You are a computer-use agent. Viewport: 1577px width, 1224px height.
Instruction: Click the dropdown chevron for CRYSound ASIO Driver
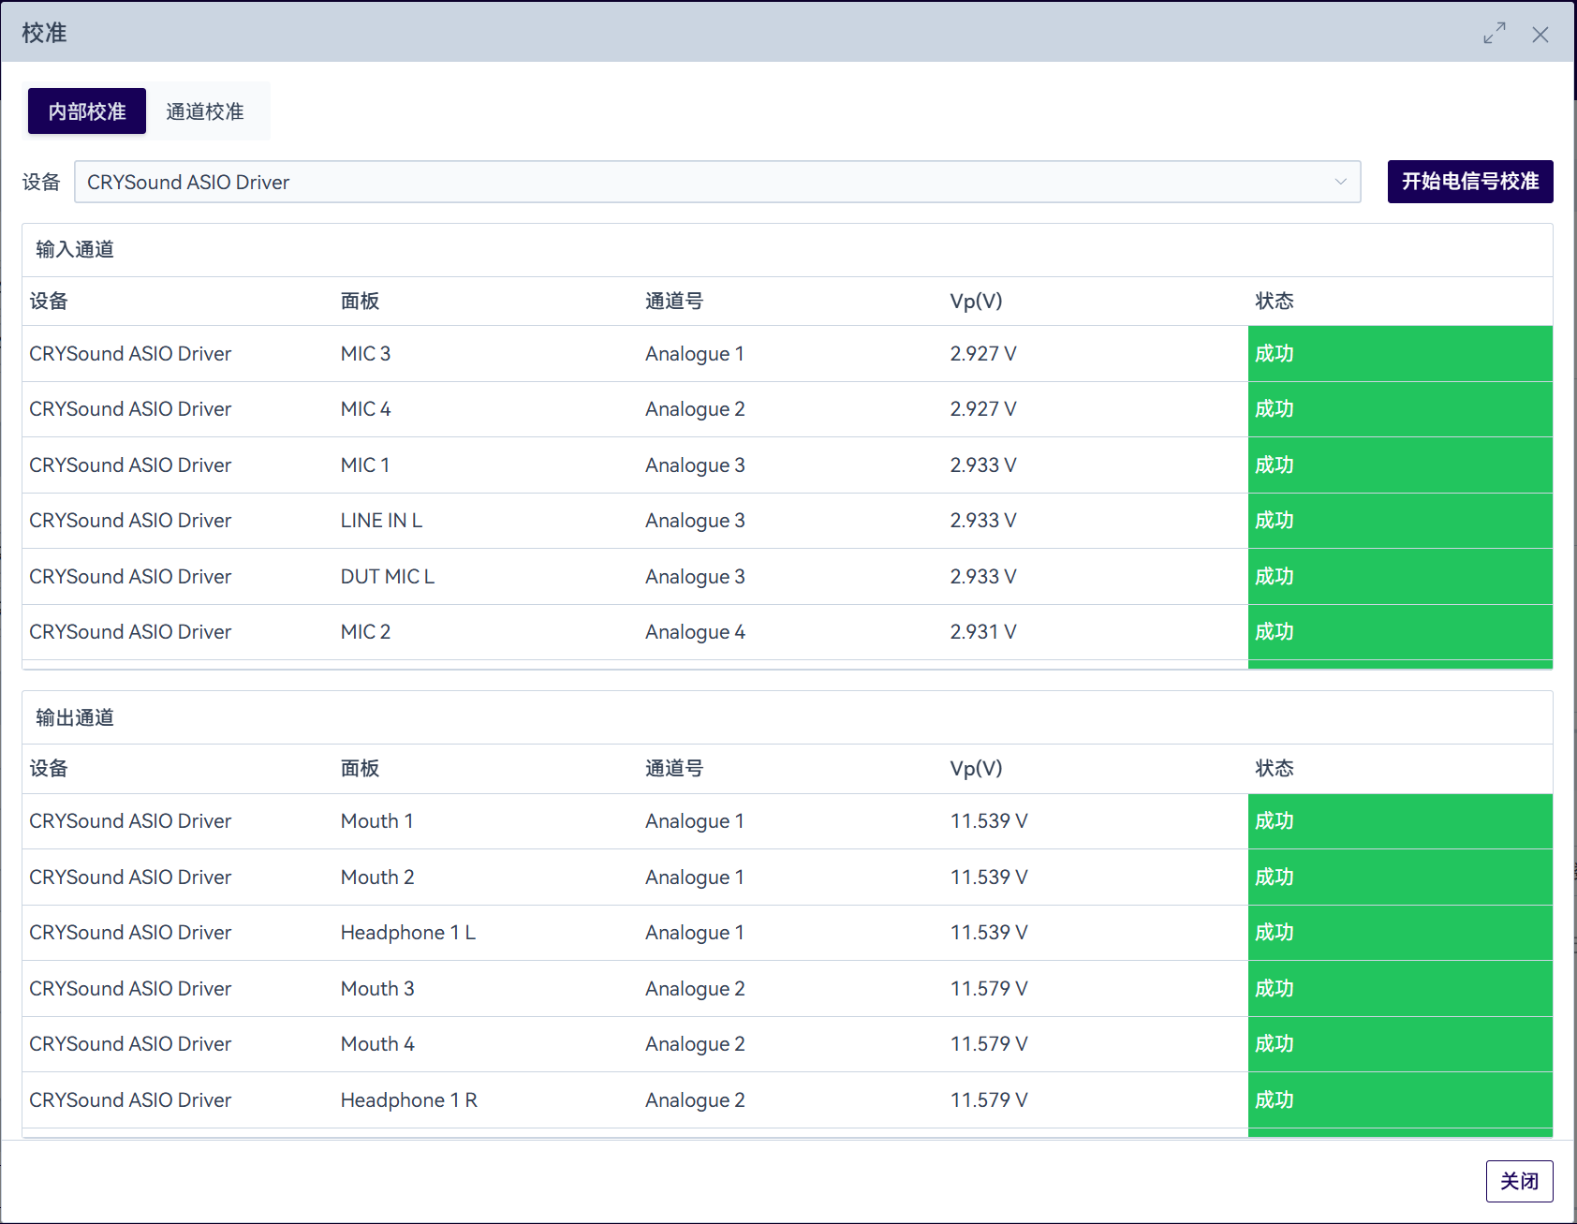coord(1340,182)
